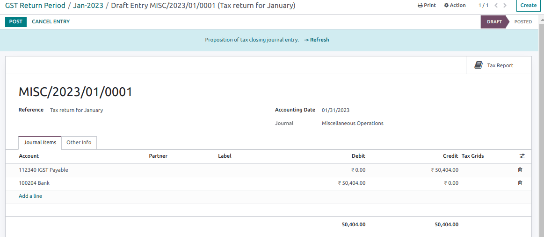
Task: Delete the Bank journal line
Action: pos(520,183)
